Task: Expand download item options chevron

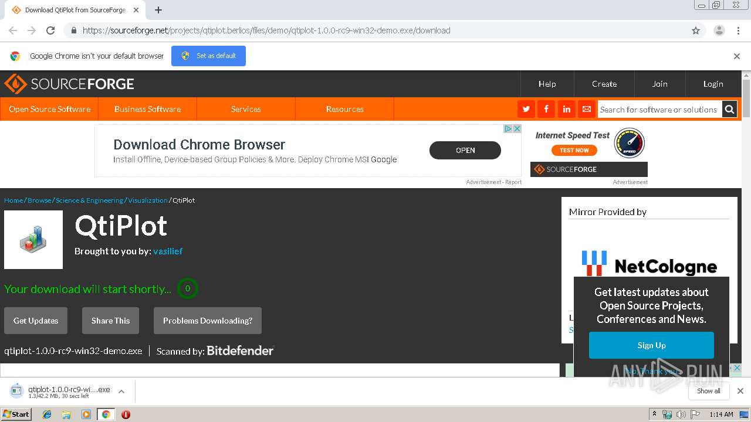Action: (121, 392)
